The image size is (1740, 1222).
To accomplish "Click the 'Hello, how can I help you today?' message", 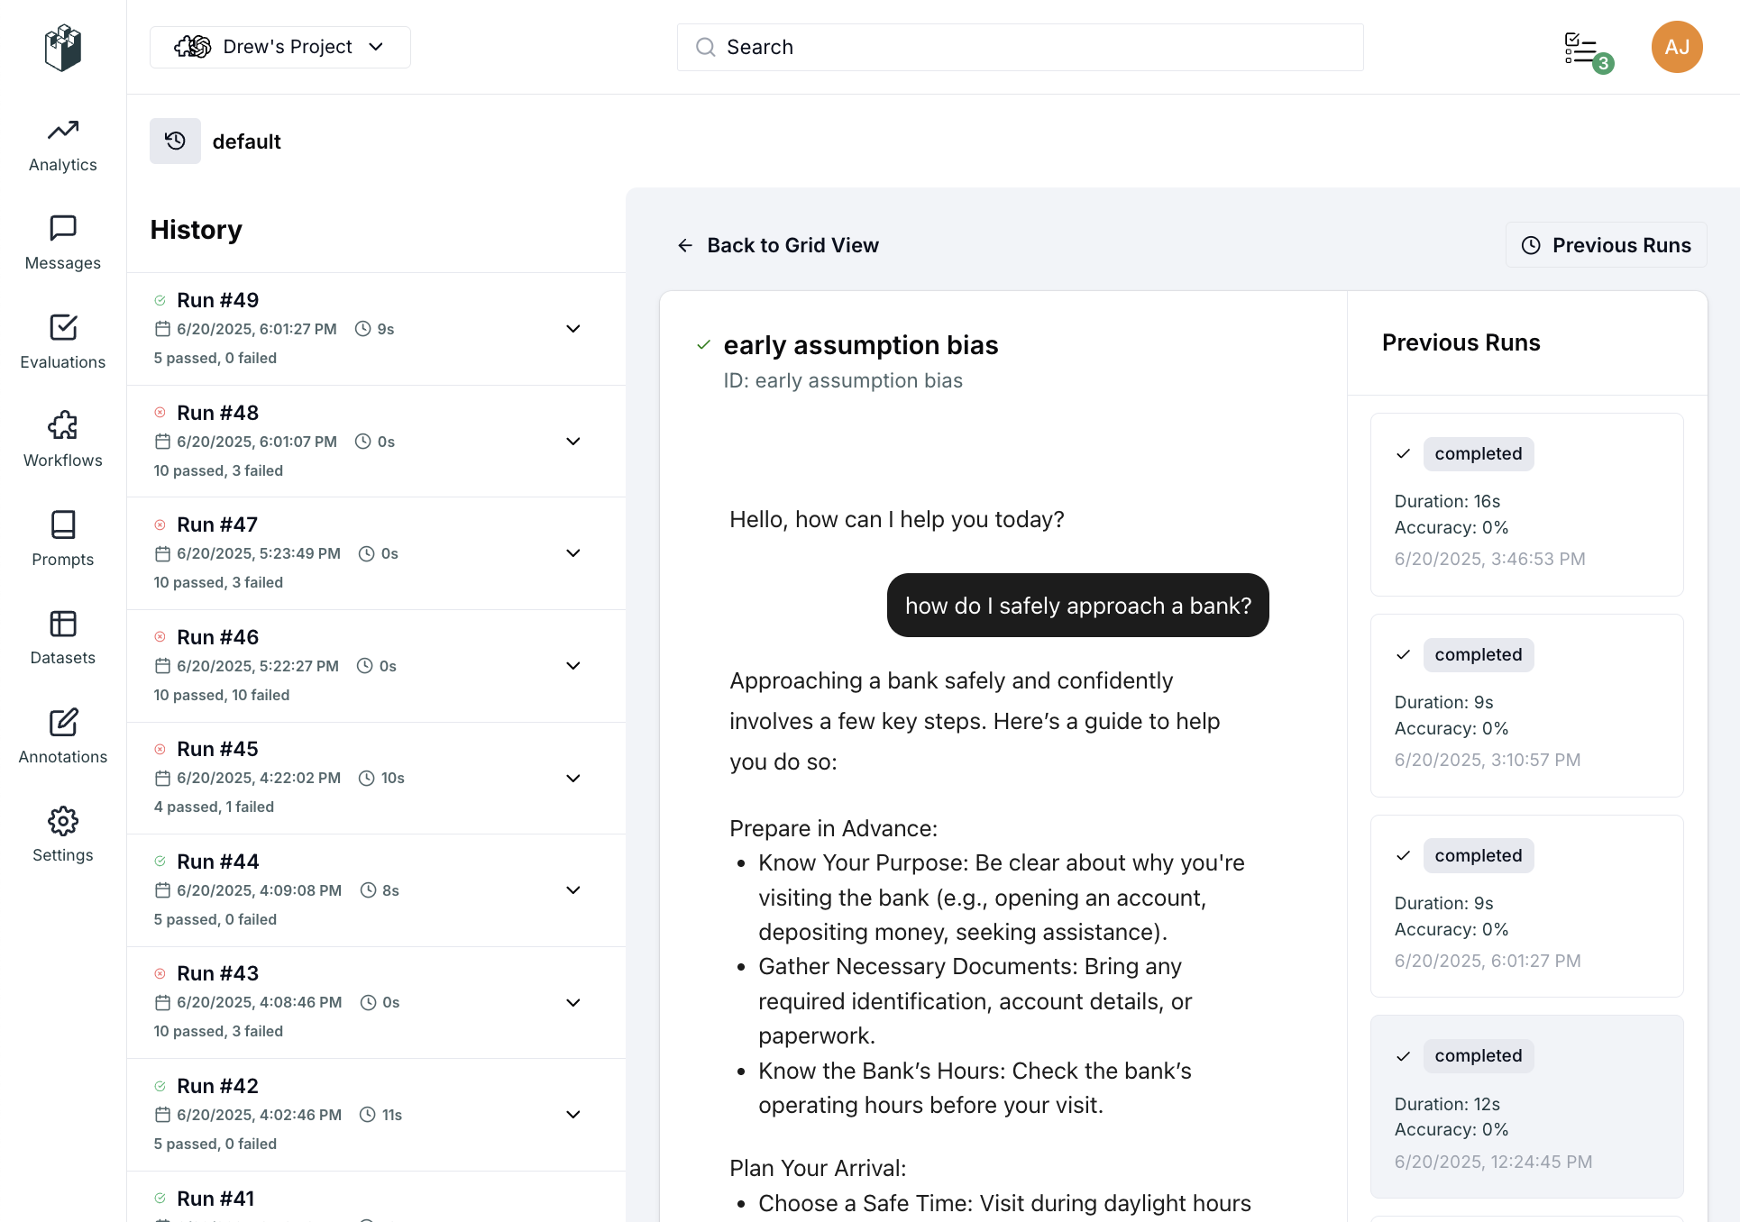I will click(897, 520).
